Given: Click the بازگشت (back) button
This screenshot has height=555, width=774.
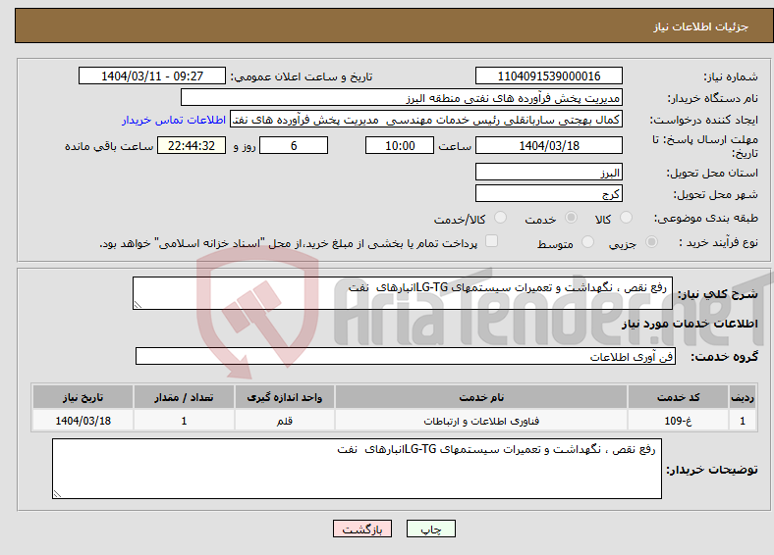Looking at the screenshot, I should point(362,529).
